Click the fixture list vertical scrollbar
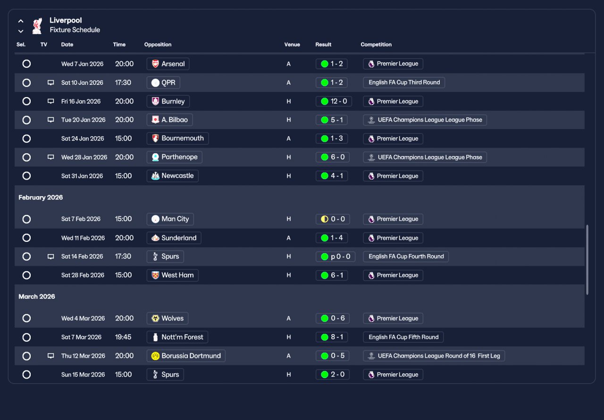Image resolution: width=604 pixels, height=420 pixels. (587, 260)
